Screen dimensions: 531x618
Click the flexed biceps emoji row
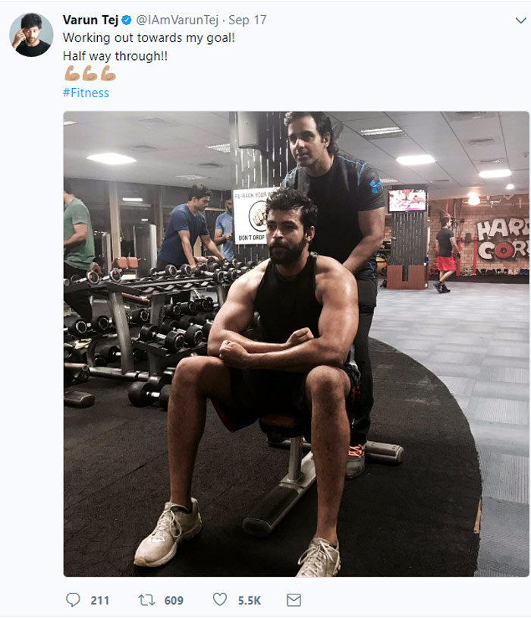[90, 74]
